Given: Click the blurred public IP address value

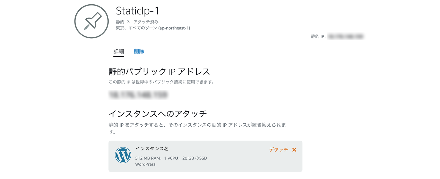Looking at the screenshot, I should coord(138,95).
